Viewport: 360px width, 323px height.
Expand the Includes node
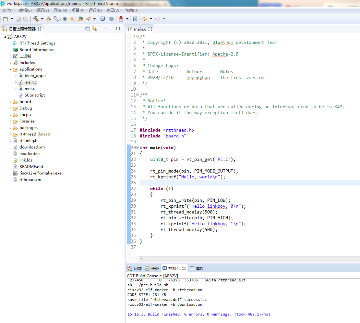[x=10, y=63]
